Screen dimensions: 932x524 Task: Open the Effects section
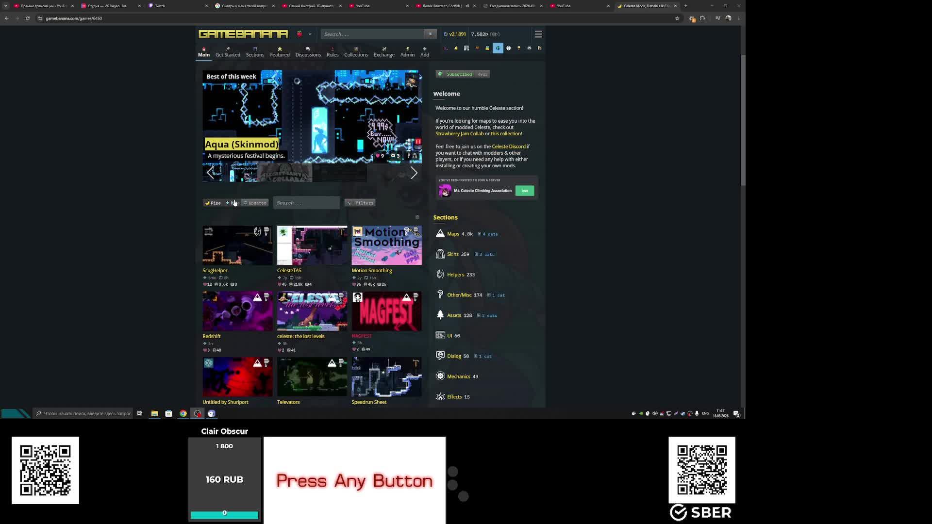coord(454,397)
